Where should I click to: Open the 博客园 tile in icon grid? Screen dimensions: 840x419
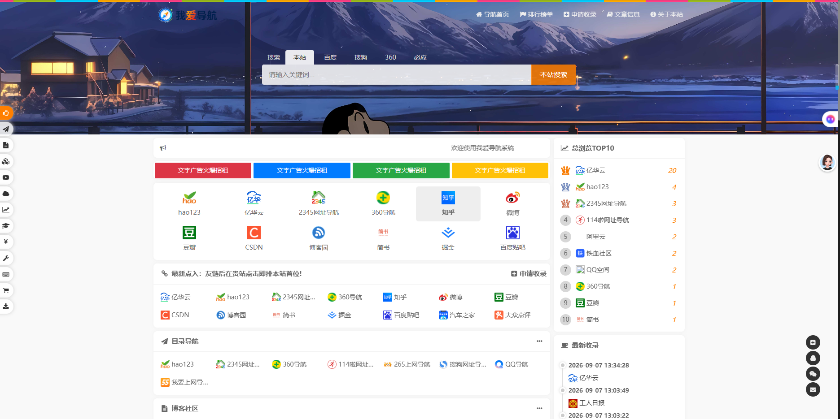pos(319,239)
